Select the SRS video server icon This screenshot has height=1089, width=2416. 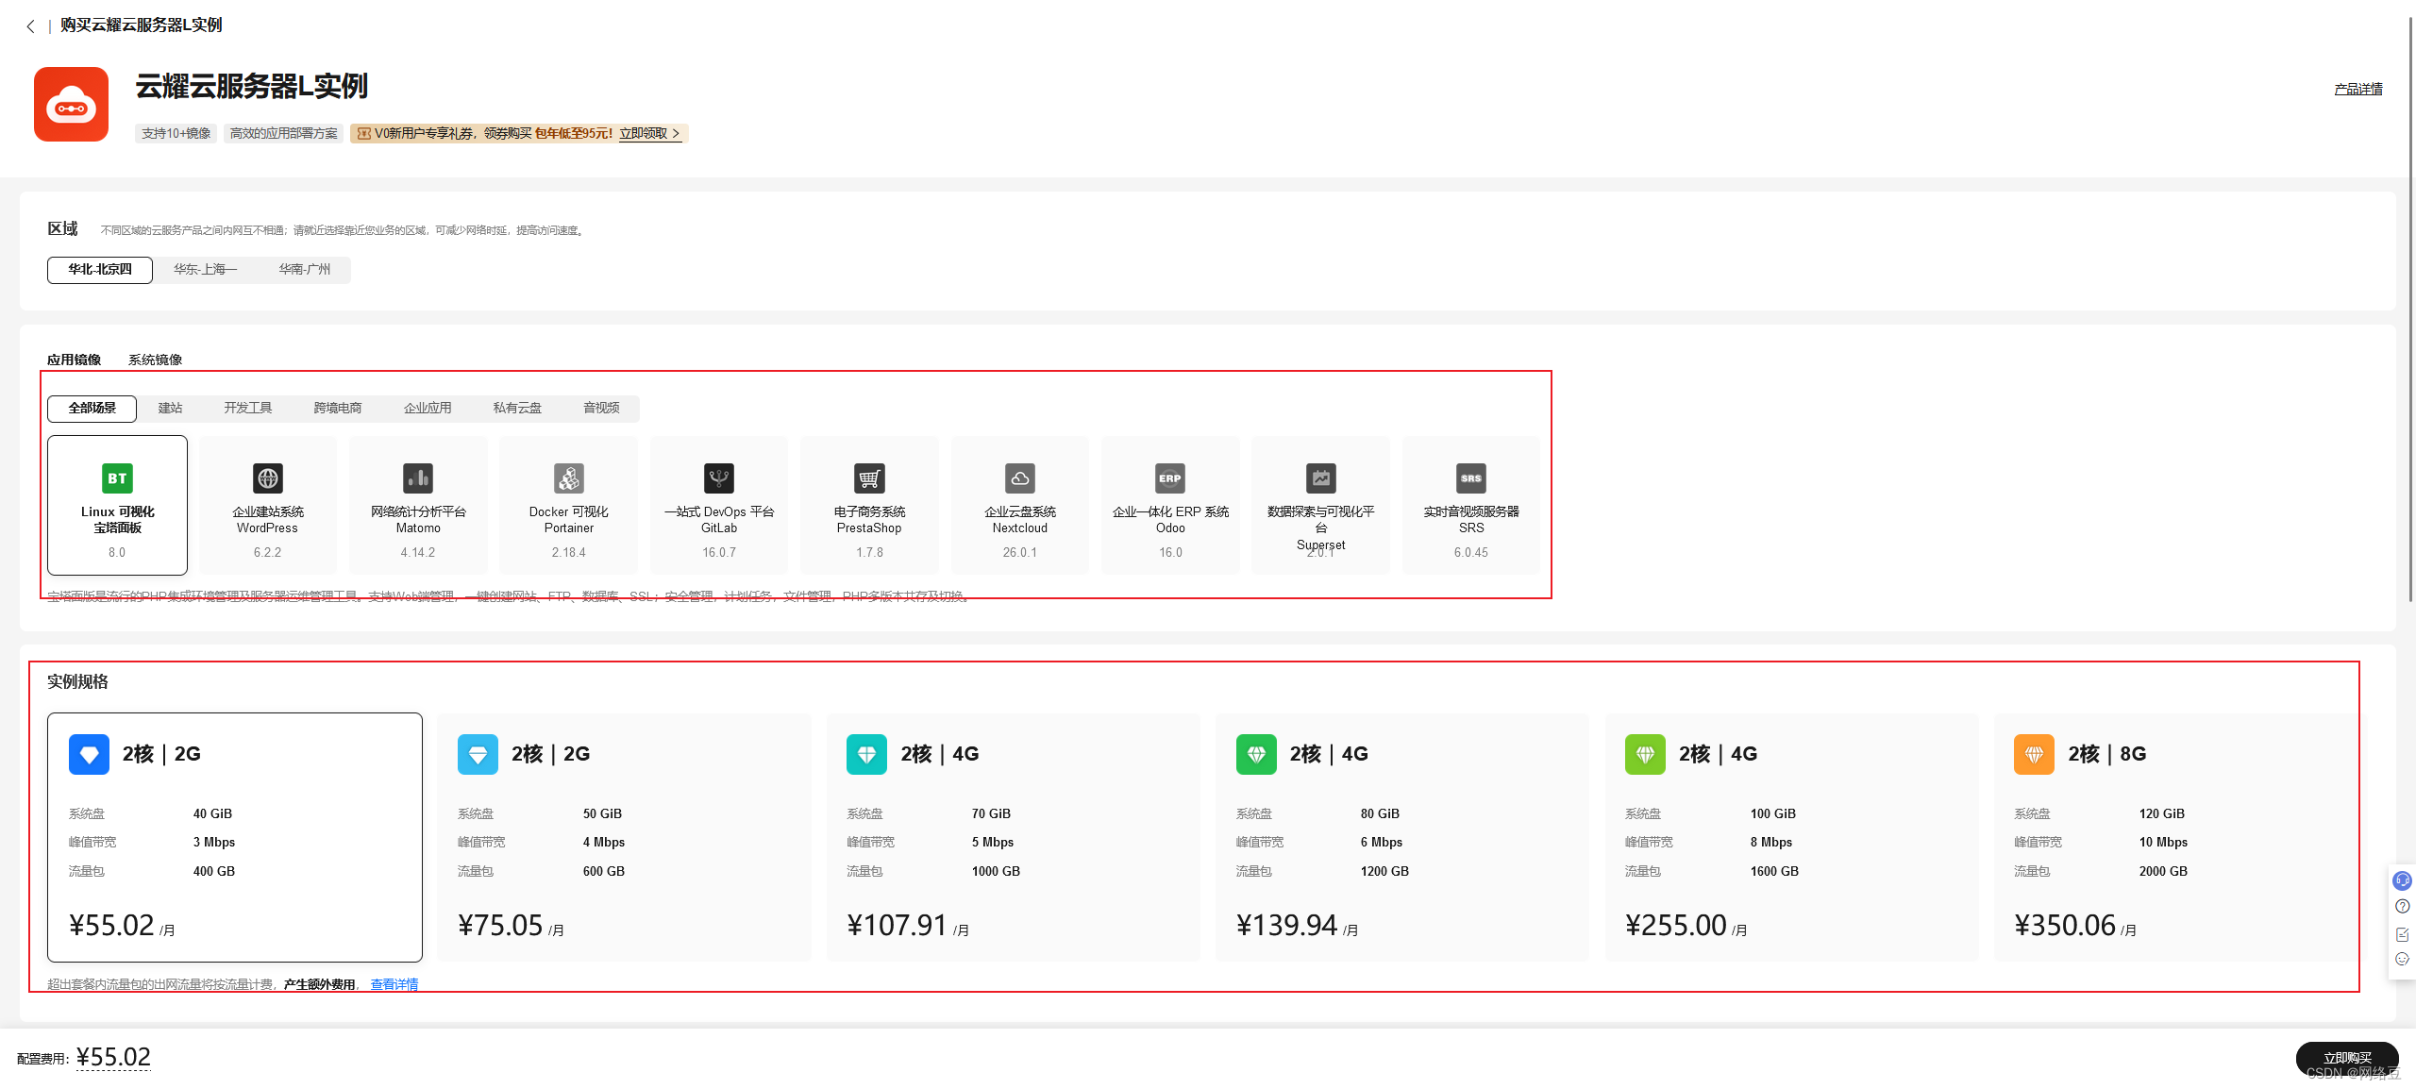pyautogui.click(x=1471, y=478)
